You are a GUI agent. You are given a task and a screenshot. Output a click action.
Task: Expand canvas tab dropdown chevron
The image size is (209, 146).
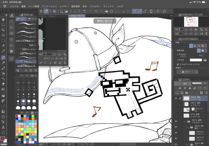pos(171,16)
